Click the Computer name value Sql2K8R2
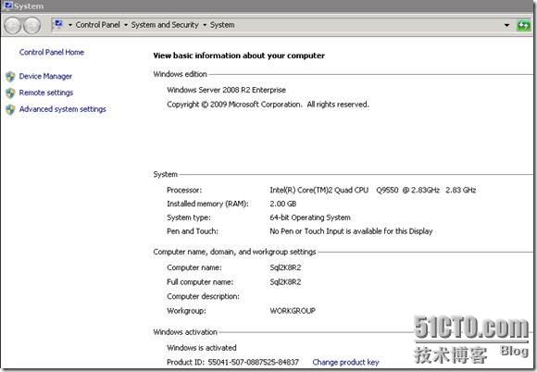Image resolution: width=537 pixels, height=372 pixels. coord(285,267)
